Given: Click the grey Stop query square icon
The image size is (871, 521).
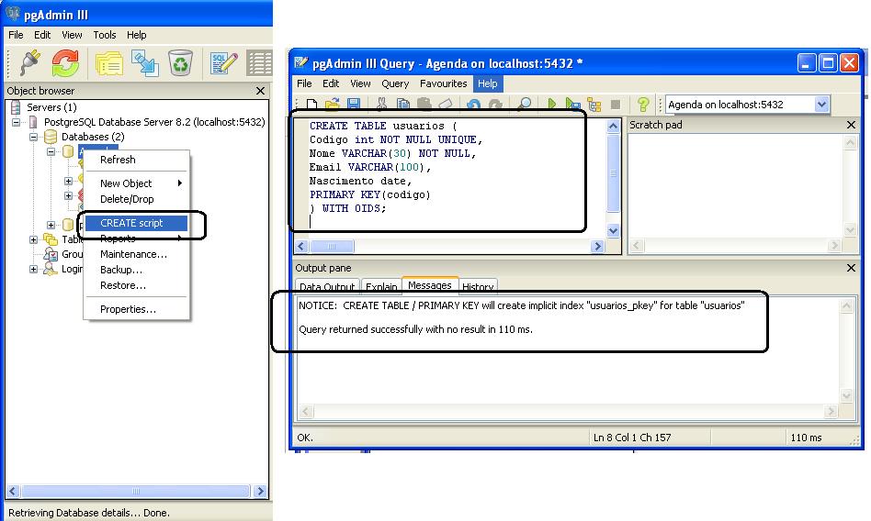Looking at the screenshot, I should point(616,105).
